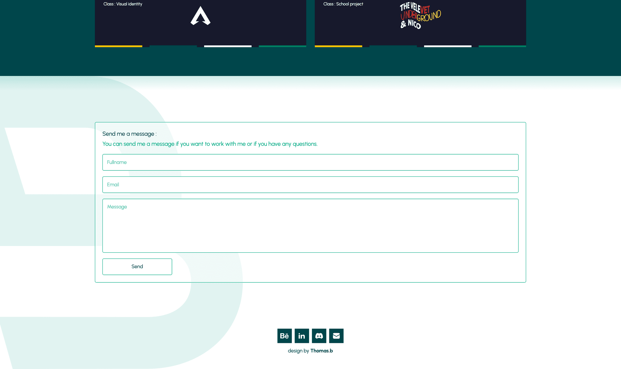This screenshot has width=621, height=369.
Task: Open the LinkedIn profile icon
Action: 302,336
